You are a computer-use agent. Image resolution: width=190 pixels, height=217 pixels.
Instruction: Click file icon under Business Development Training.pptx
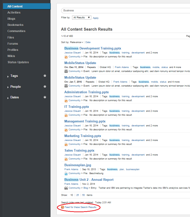66,57
